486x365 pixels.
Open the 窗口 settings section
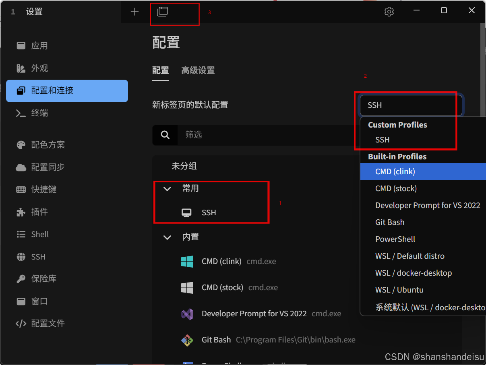click(67, 301)
